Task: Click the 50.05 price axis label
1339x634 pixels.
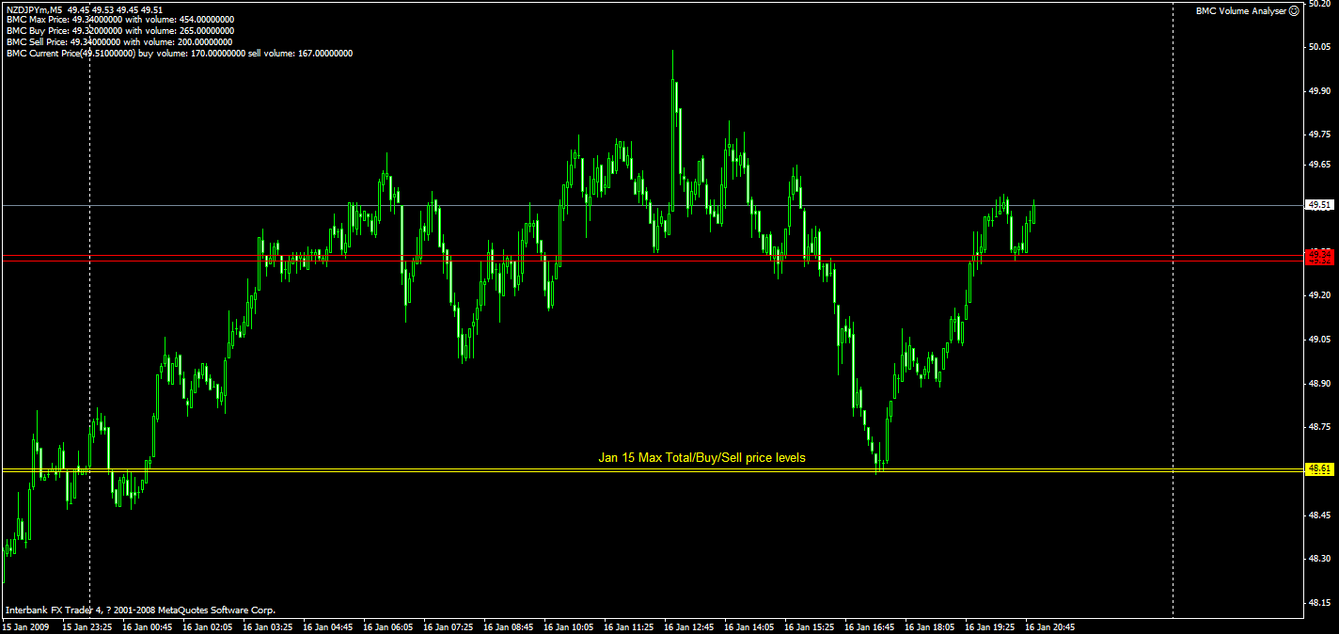Action: (1318, 47)
